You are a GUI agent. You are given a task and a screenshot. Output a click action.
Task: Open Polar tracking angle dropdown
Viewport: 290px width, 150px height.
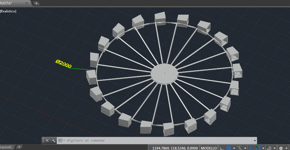234,148
